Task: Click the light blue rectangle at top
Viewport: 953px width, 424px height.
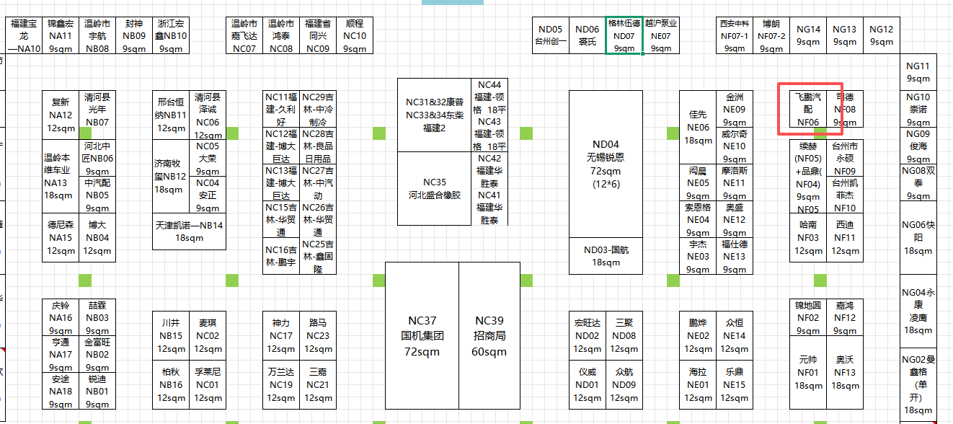Action: click(453, 2)
